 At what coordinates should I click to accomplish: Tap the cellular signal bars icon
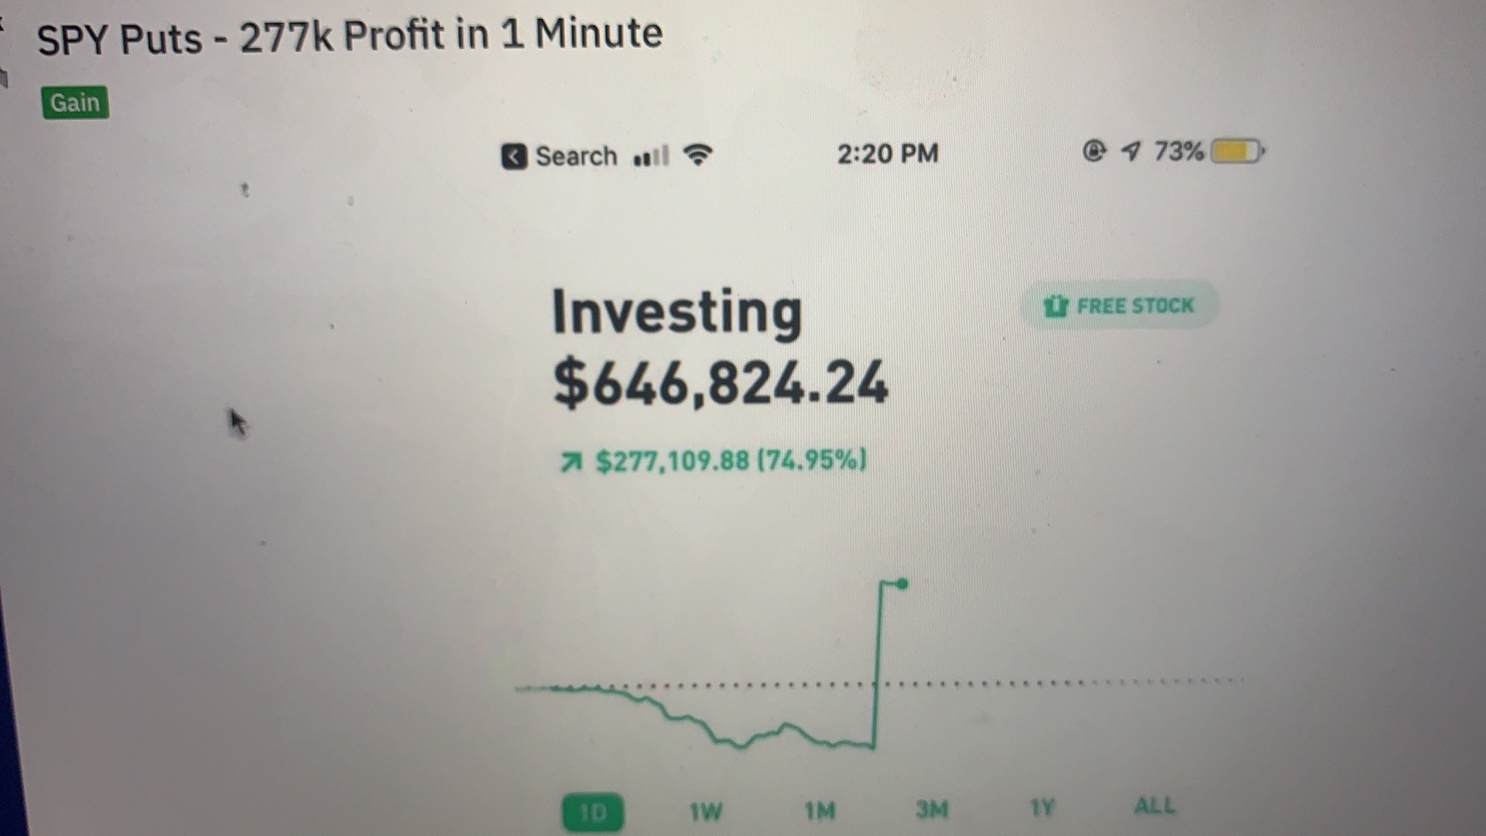click(x=651, y=156)
